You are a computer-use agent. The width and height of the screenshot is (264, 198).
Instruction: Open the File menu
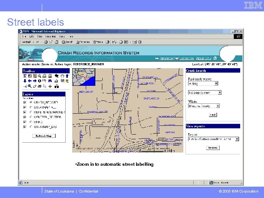coord(24,36)
